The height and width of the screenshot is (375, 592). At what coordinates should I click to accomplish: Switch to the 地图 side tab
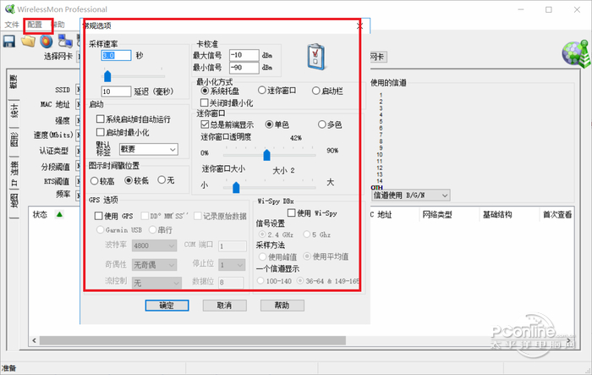pyautogui.click(x=14, y=201)
